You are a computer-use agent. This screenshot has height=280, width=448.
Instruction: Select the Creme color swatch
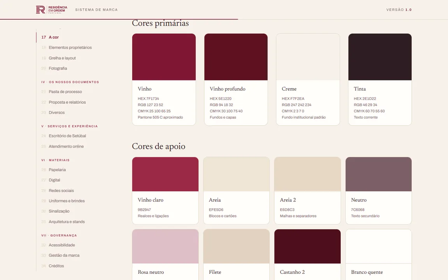[x=308, y=57]
